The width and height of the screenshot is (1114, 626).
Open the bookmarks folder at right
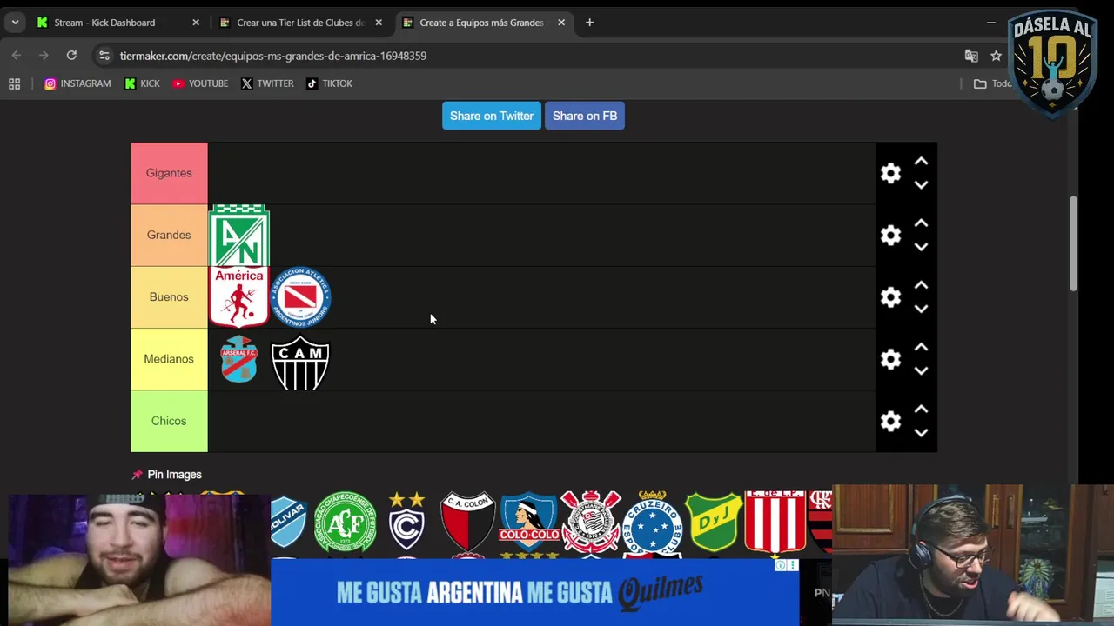coord(991,83)
